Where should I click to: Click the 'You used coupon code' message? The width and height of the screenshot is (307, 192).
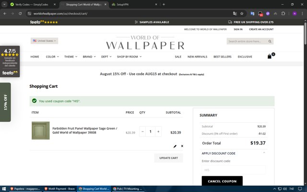pos(59,101)
